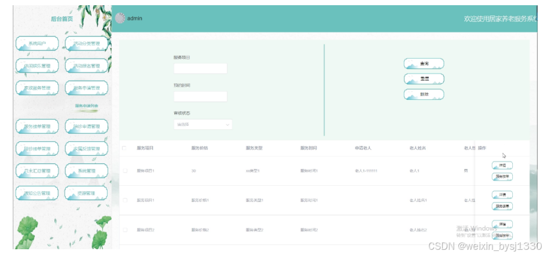Click the 服务项目 column header
The width and height of the screenshot is (544, 255).
pyautogui.click(x=145, y=148)
